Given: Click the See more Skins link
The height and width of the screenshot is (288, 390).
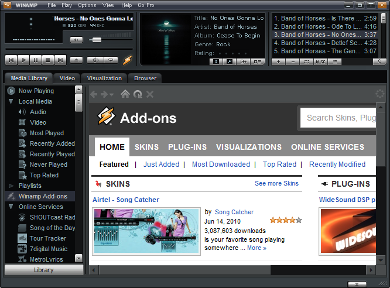Looking at the screenshot, I should tap(276, 183).
